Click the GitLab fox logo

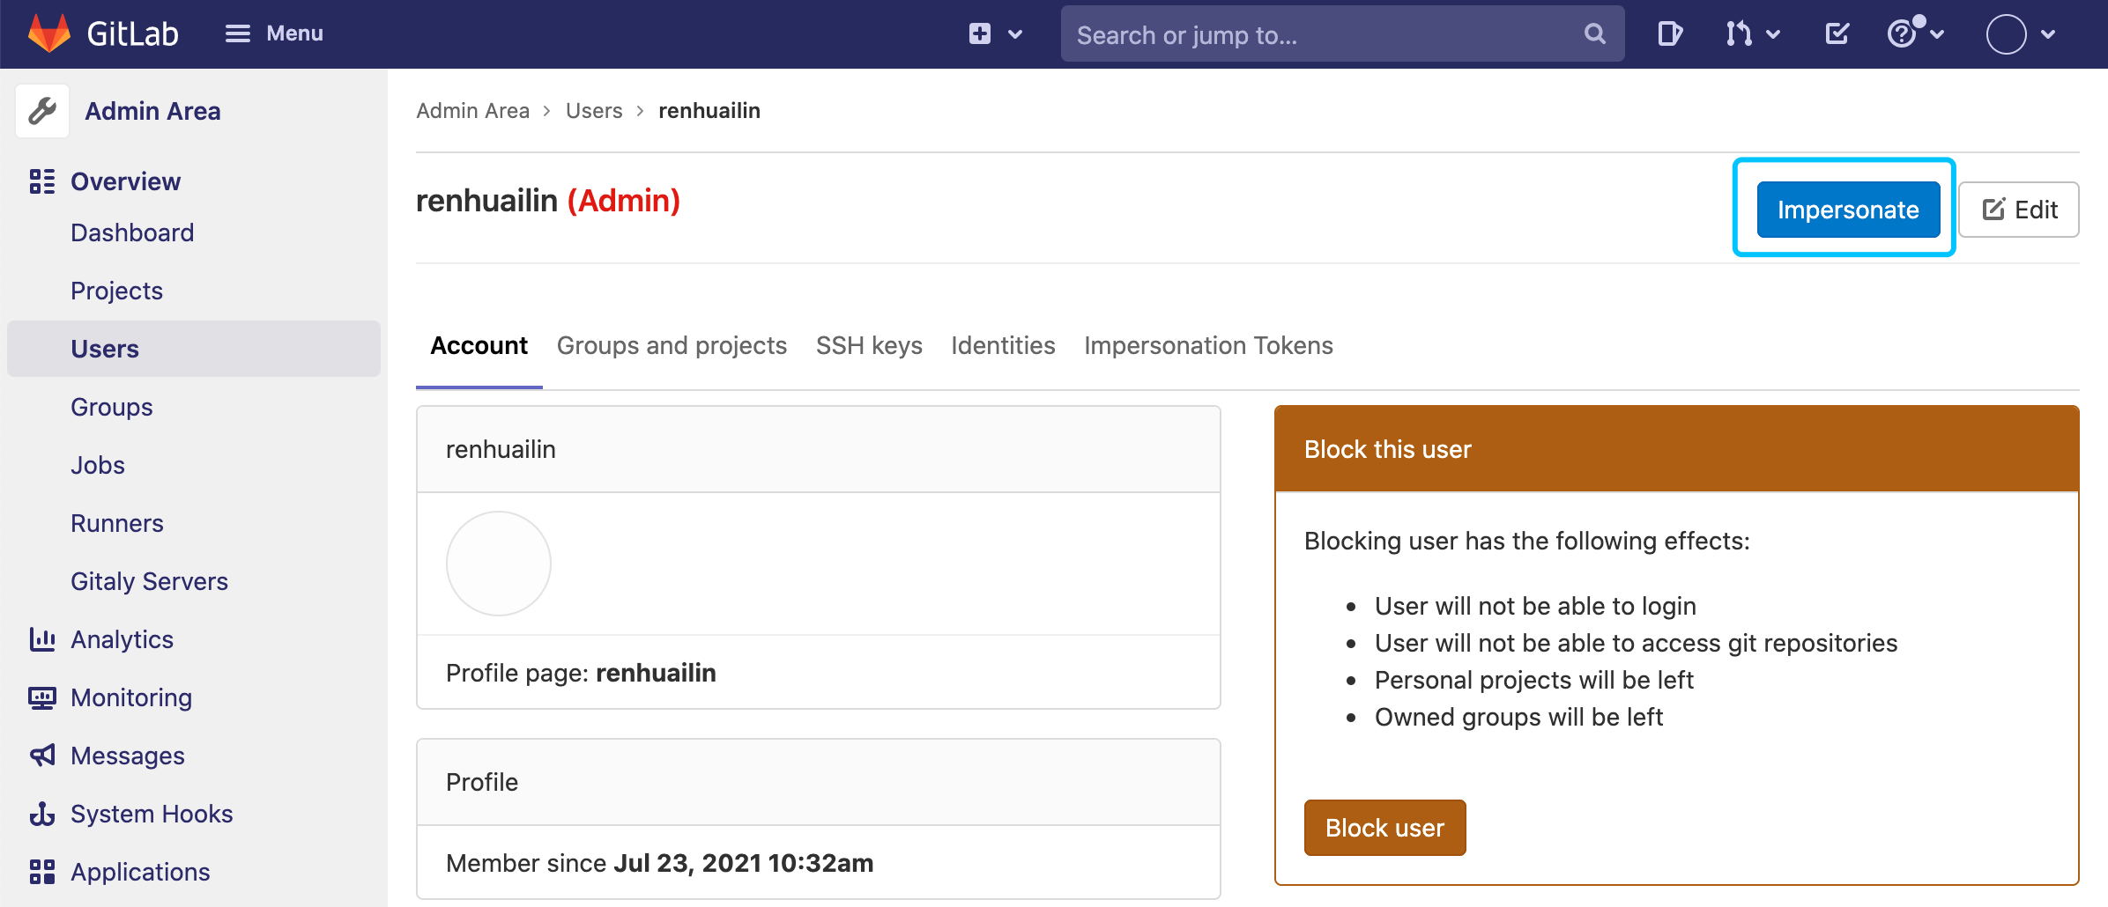49,33
